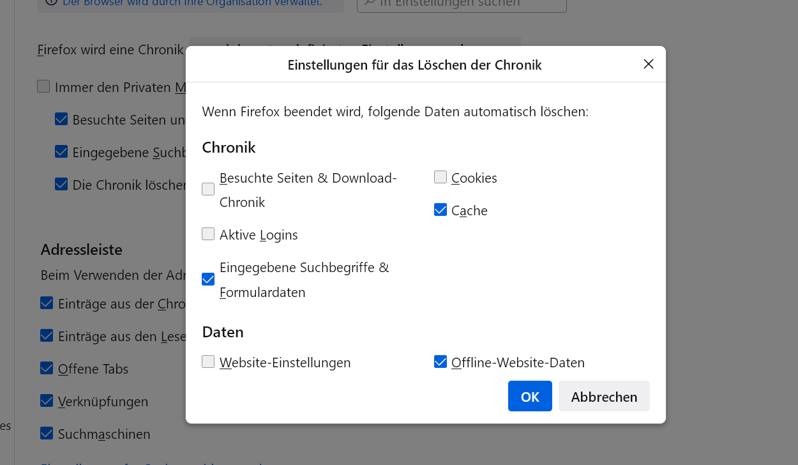The height and width of the screenshot is (465, 798).
Task: Focus the In Einstellungen suchen field
Action: (x=461, y=3)
